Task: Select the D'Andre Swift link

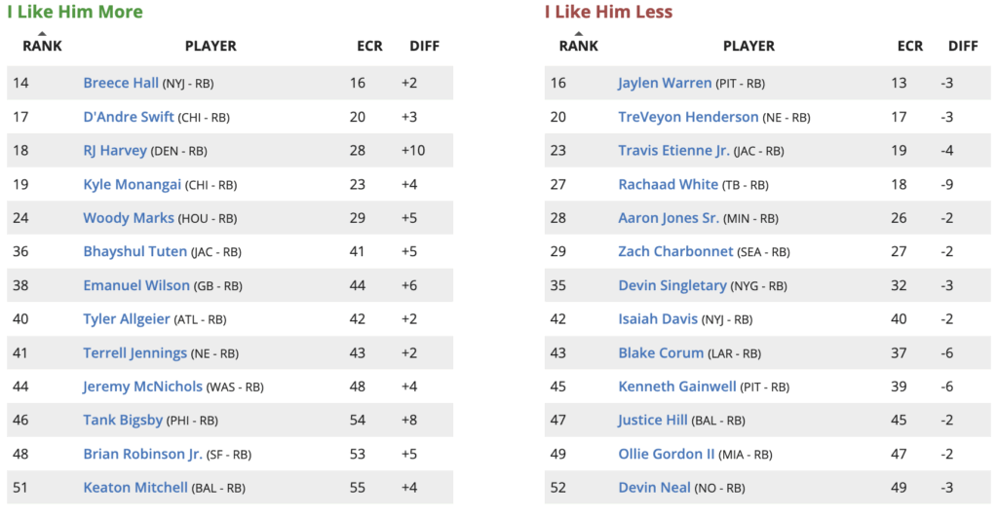Action: click(x=129, y=117)
